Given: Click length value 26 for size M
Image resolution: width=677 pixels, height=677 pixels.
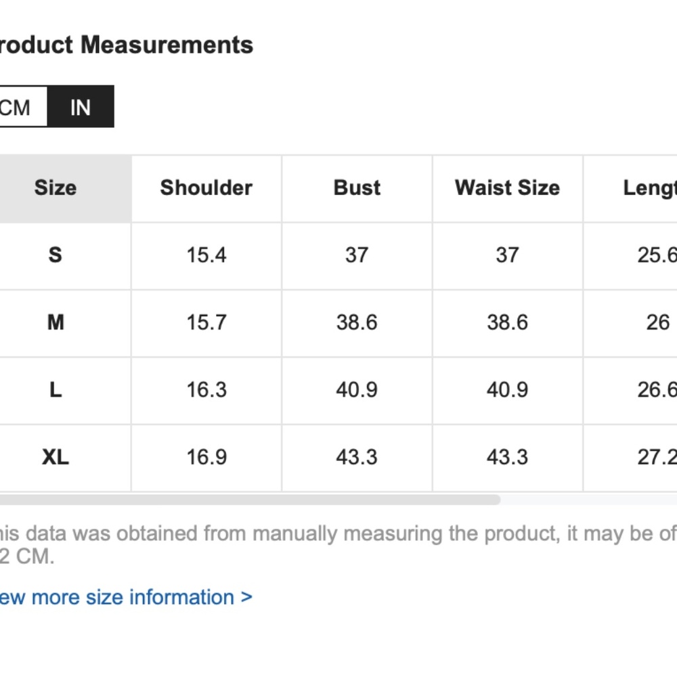Looking at the screenshot, I should point(658,322).
